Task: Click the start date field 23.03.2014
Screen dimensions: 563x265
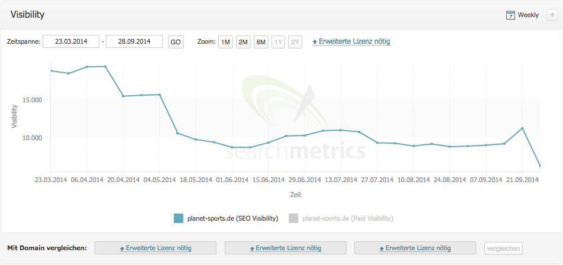Action: (x=71, y=41)
